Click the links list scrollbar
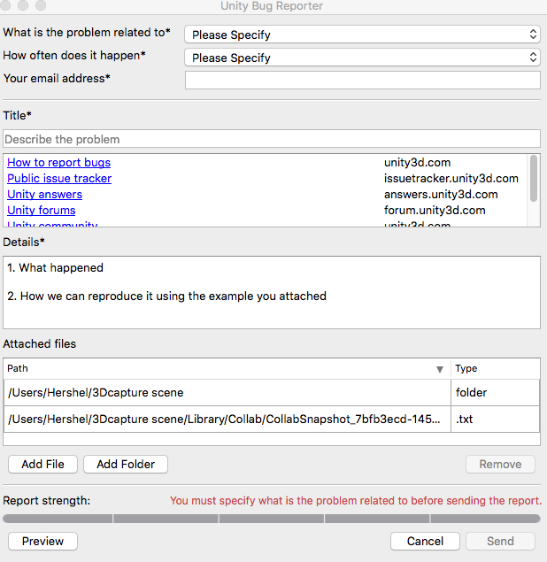Viewport: 547px width, 562px height. point(534,178)
